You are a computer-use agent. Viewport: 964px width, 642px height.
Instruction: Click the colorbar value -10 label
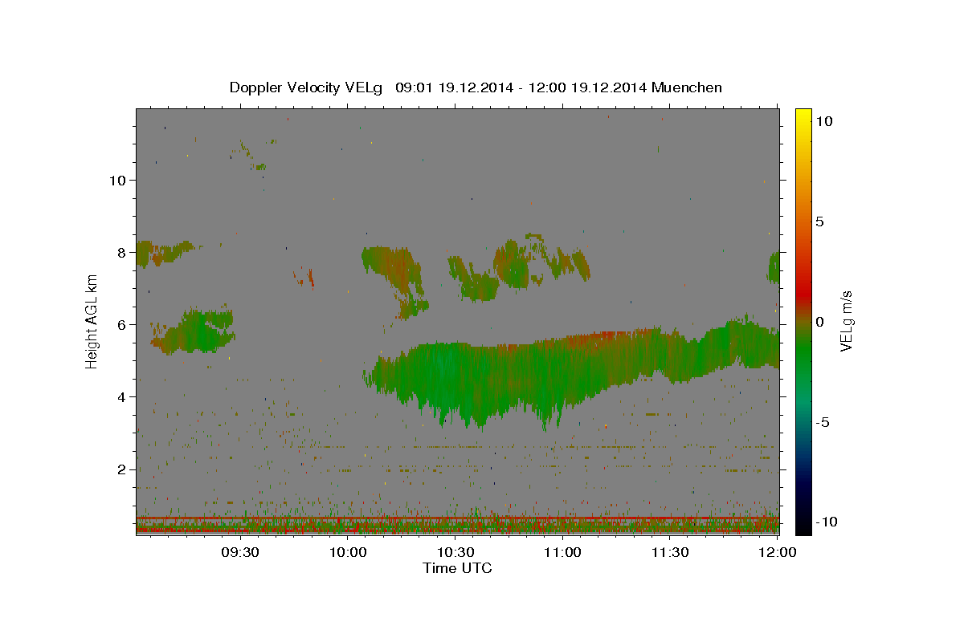point(826,522)
